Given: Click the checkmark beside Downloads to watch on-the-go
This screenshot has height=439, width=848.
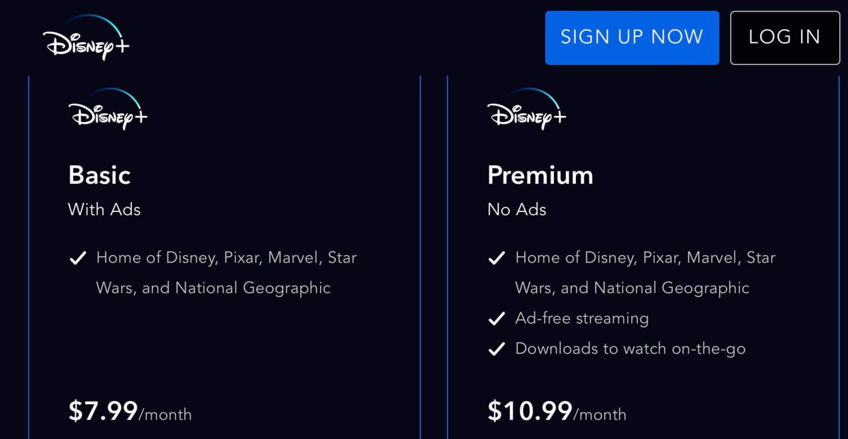Looking at the screenshot, I should 497,348.
